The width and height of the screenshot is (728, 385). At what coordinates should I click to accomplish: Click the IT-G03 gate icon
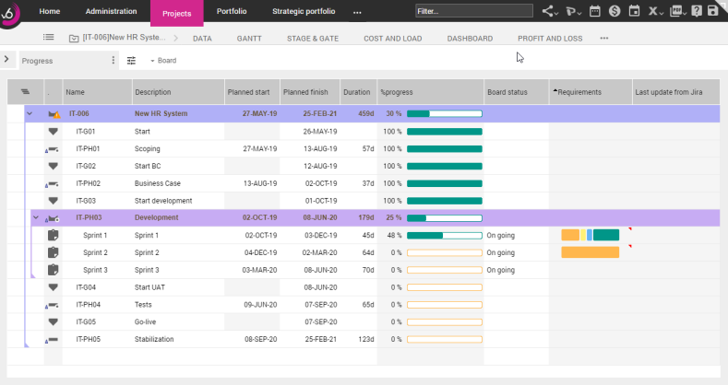[x=54, y=201]
